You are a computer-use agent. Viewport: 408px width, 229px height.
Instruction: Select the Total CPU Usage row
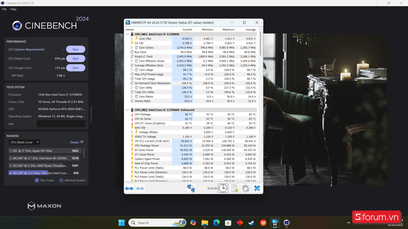(x=191, y=79)
